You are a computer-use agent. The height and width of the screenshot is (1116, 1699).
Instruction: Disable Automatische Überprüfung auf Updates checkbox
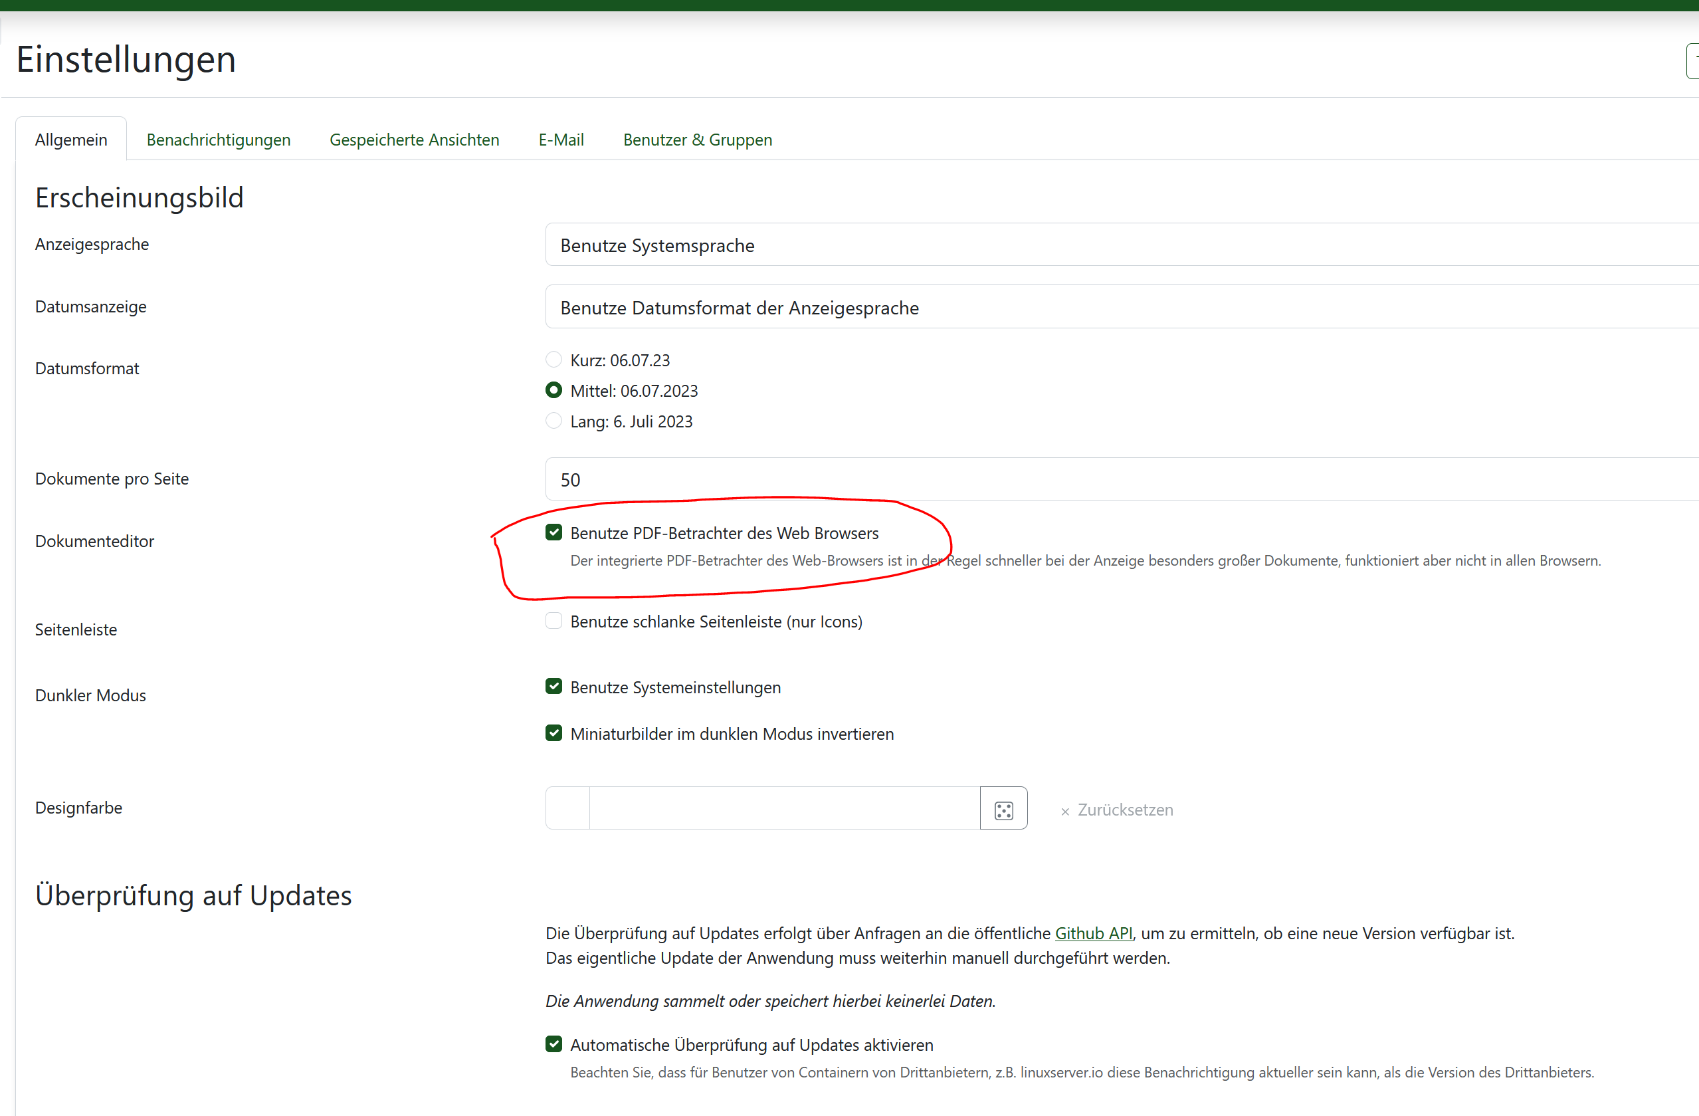click(x=553, y=1044)
